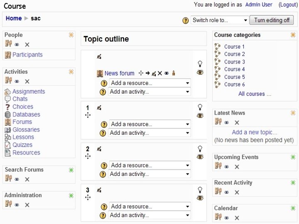The height and width of the screenshot is (224, 299).
Task: Click the edit summary icon in topic 3
Action: (x=99, y=190)
